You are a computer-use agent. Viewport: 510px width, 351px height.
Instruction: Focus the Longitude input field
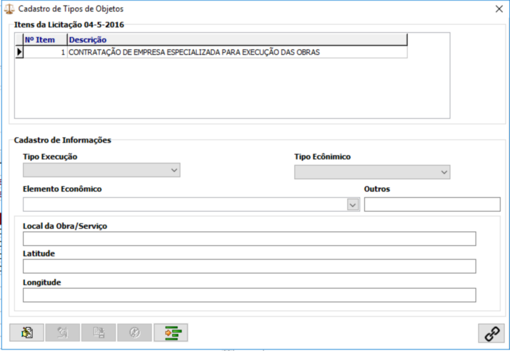pos(249,295)
